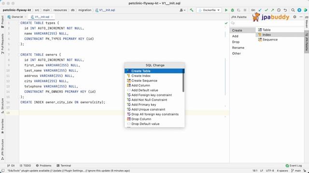The width and height of the screenshot is (309, 173).
Task: Click main branch in status bar
Action: 296,171
